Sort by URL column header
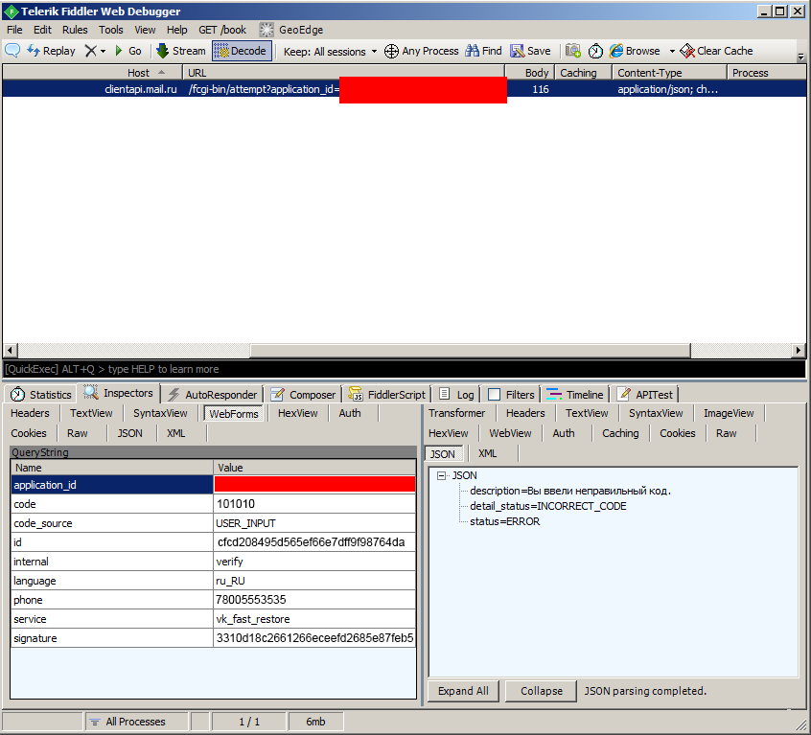811x735 pixels. pos(343,73)
